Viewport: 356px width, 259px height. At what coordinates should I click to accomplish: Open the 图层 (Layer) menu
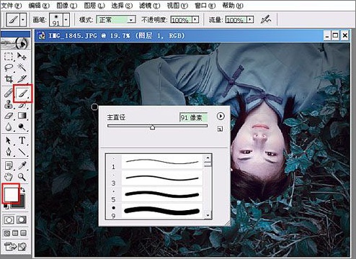pos(94,6)
